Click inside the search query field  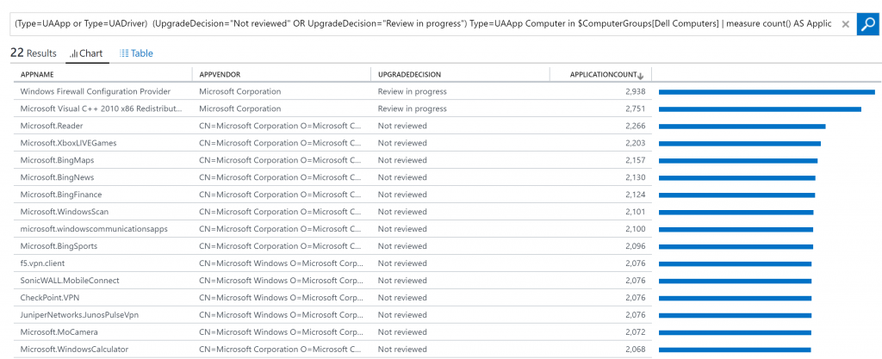click(422, 23)
